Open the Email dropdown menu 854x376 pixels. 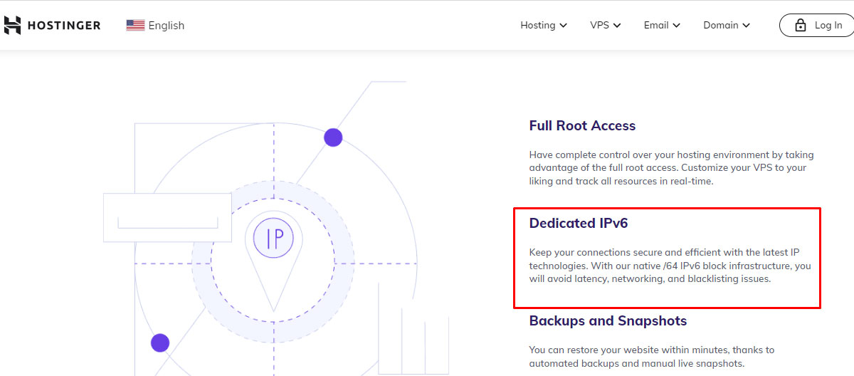coord(663,25)
